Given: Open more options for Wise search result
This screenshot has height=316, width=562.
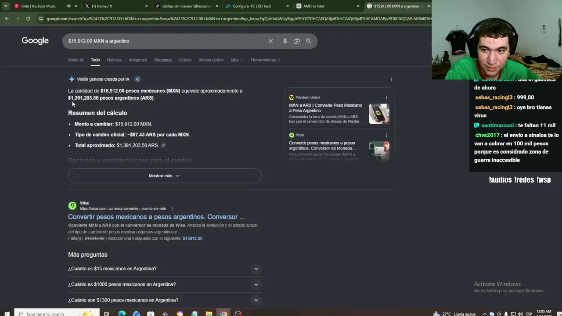Looking at the screenshot, I should [x=172, y=208].
